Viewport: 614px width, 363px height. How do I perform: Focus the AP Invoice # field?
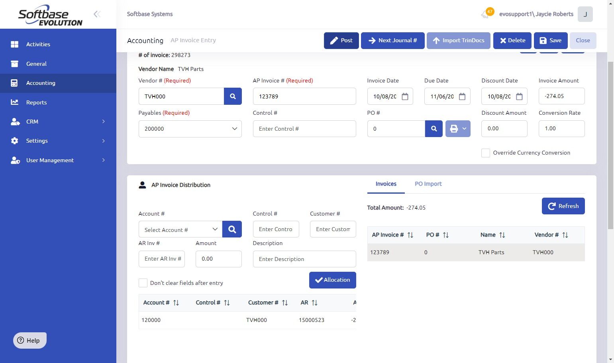click(304, 96)
